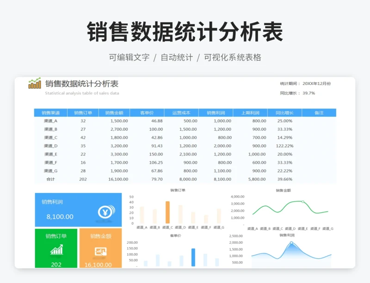Viewport: 370px width, 283px height.
Task: Click the 3,300.00 cell in the 渠道_E row
Action: point(119,154)
